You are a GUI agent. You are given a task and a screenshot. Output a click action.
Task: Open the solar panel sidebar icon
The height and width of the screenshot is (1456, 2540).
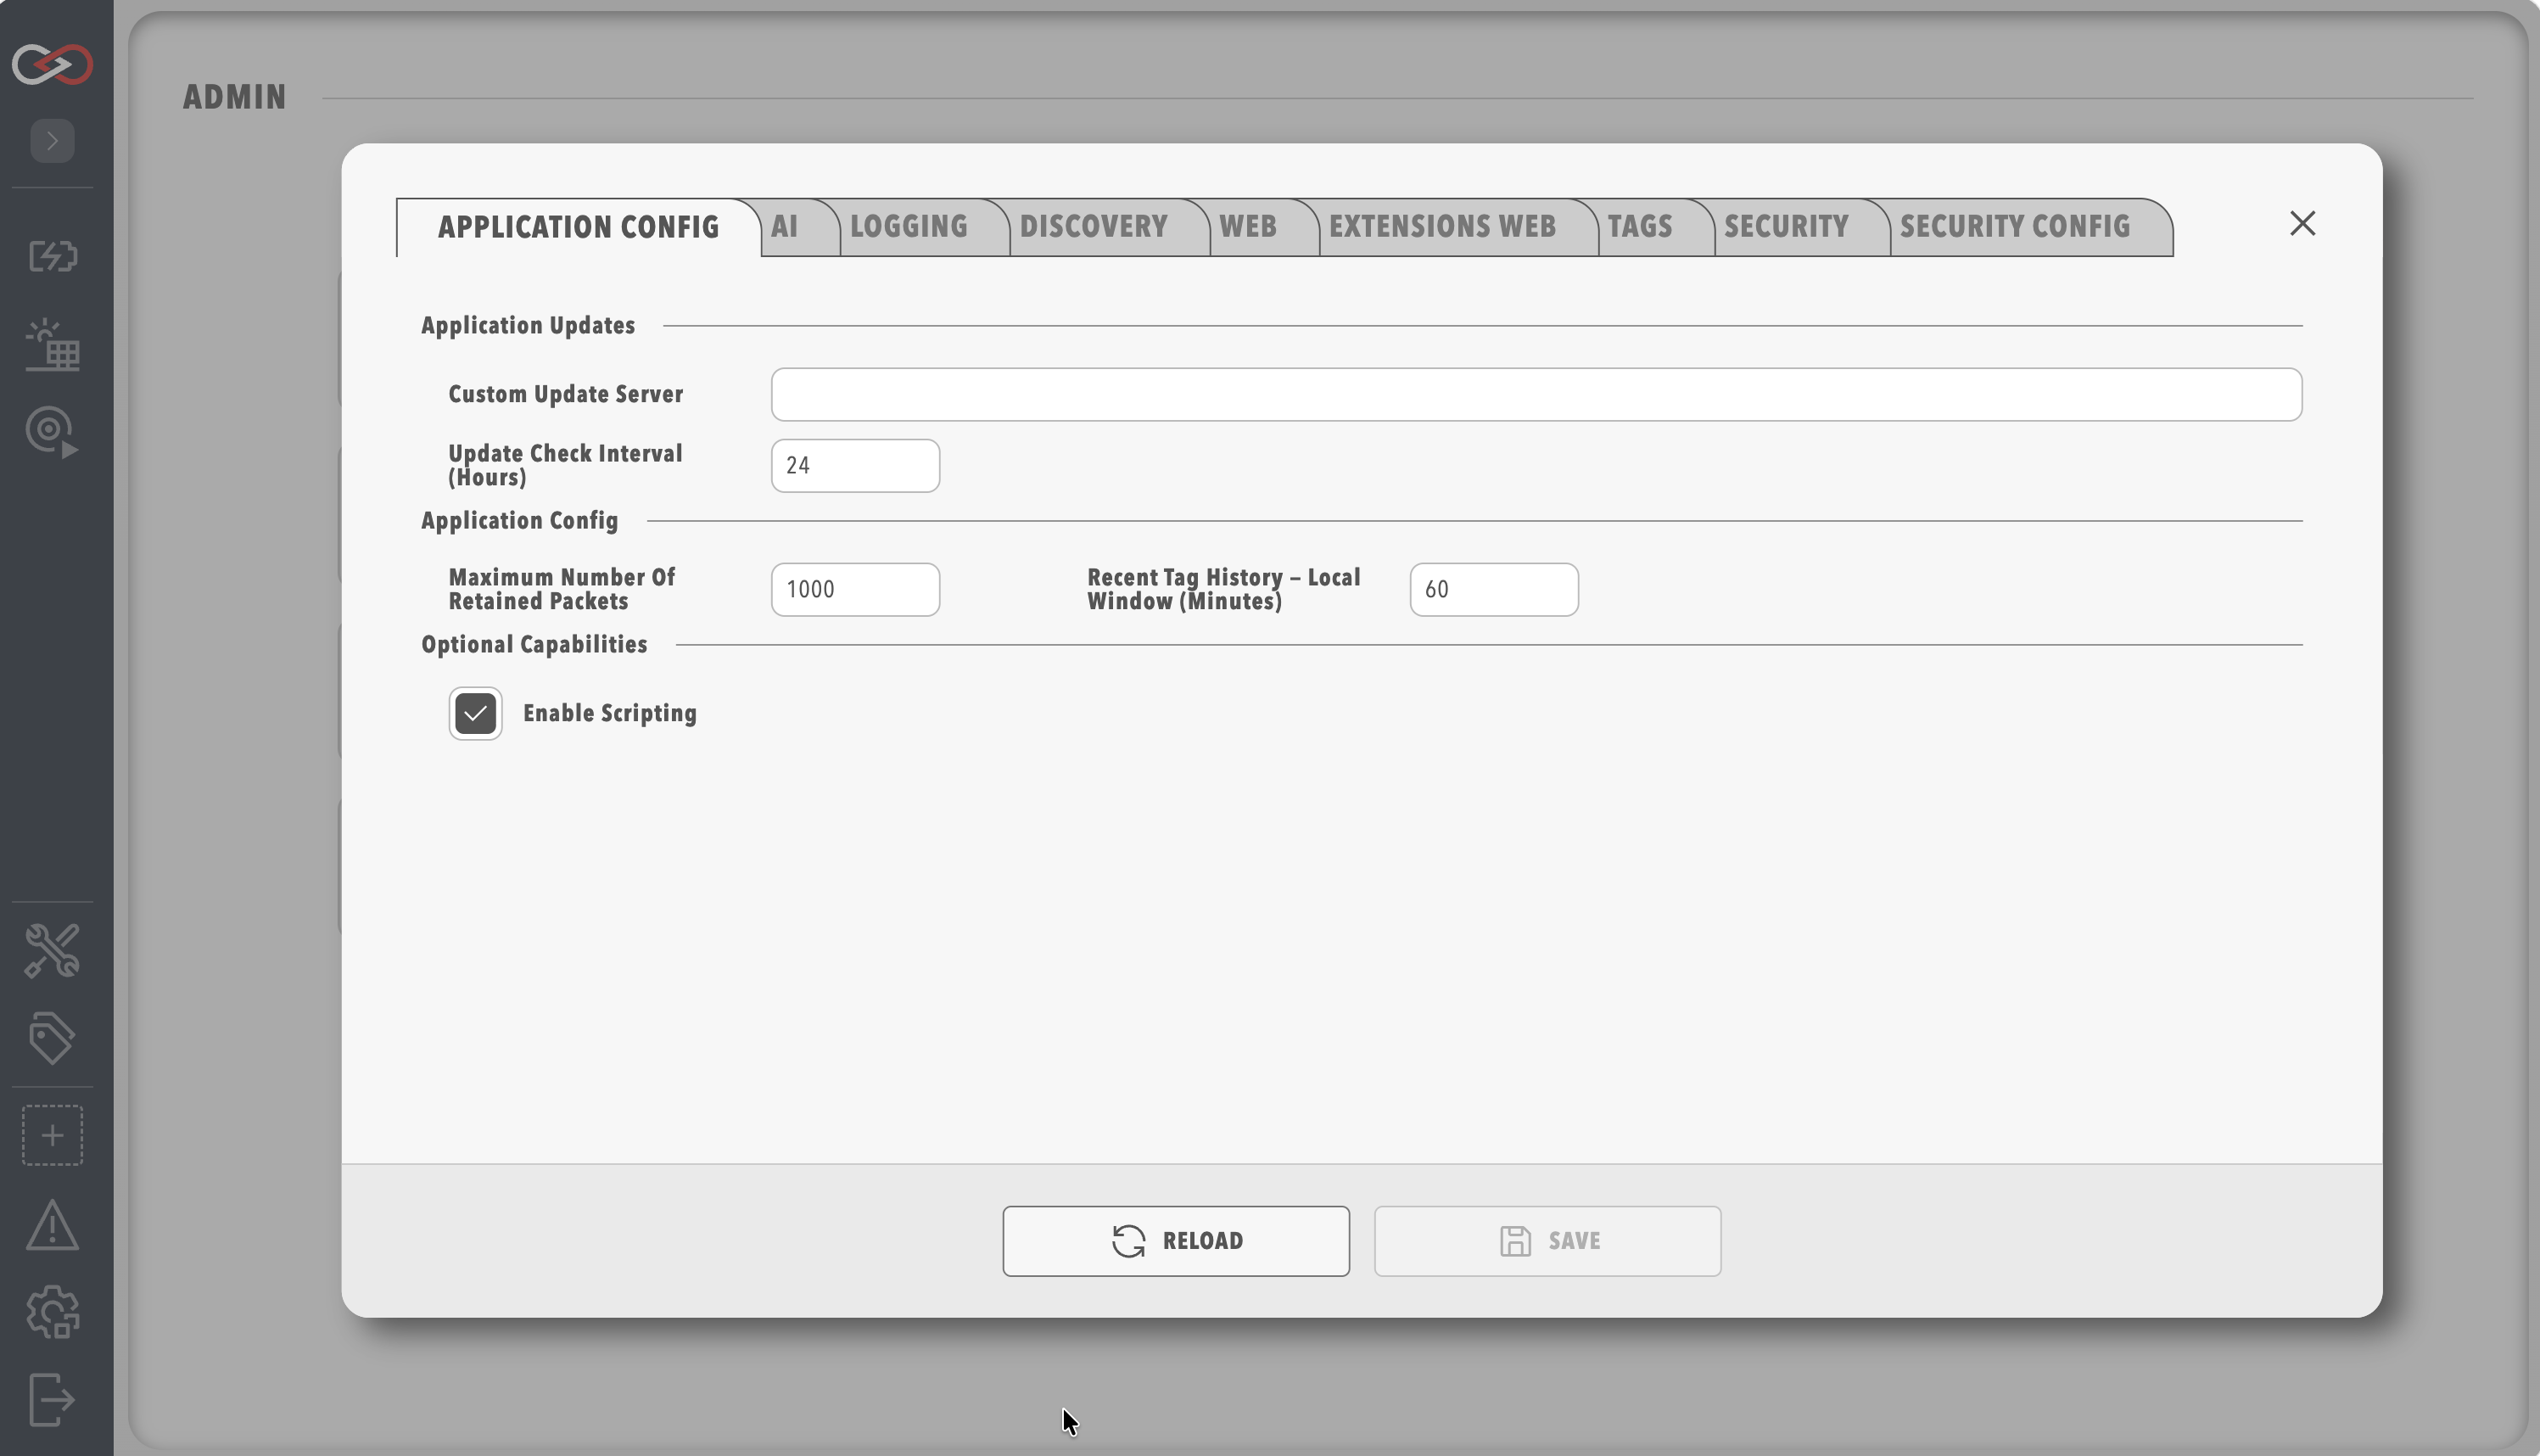[x=52, y=345]
